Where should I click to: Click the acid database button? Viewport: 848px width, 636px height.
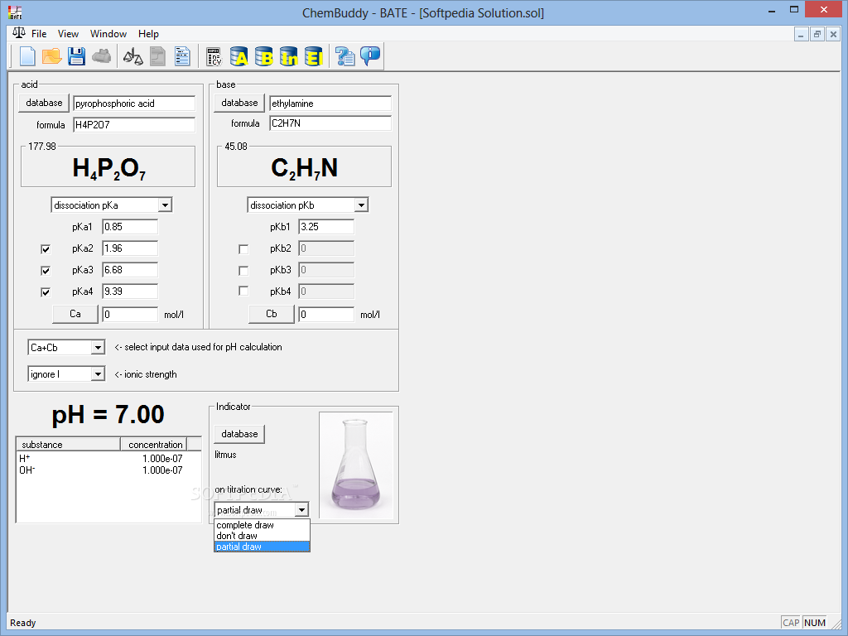click(44, 103)
